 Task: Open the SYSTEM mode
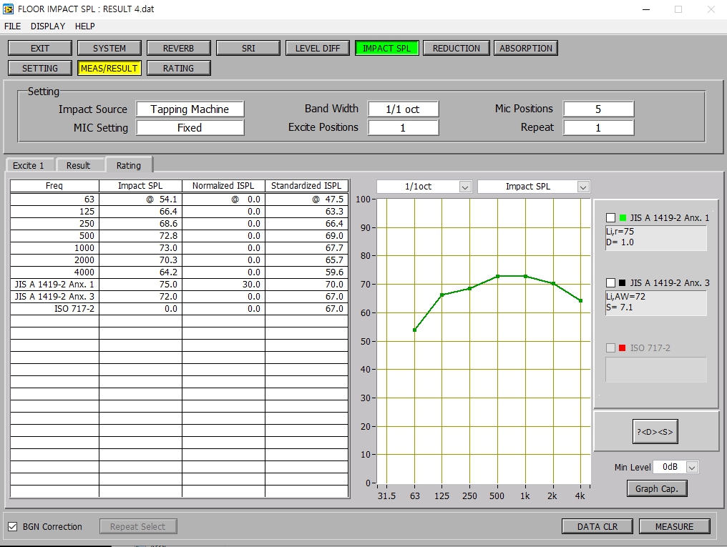109,48
